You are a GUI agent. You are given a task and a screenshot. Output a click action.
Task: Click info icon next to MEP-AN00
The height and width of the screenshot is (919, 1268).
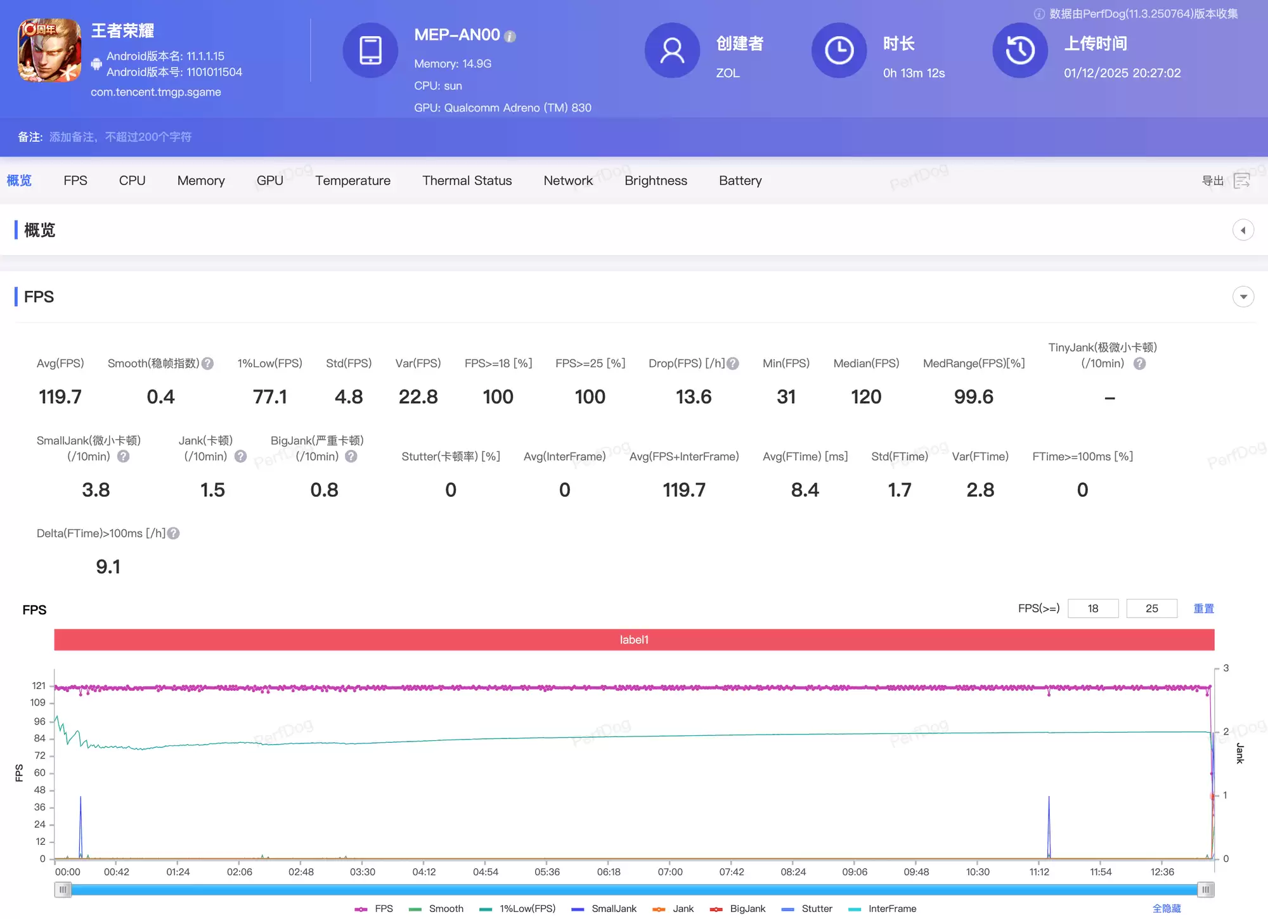coord(510,37)
